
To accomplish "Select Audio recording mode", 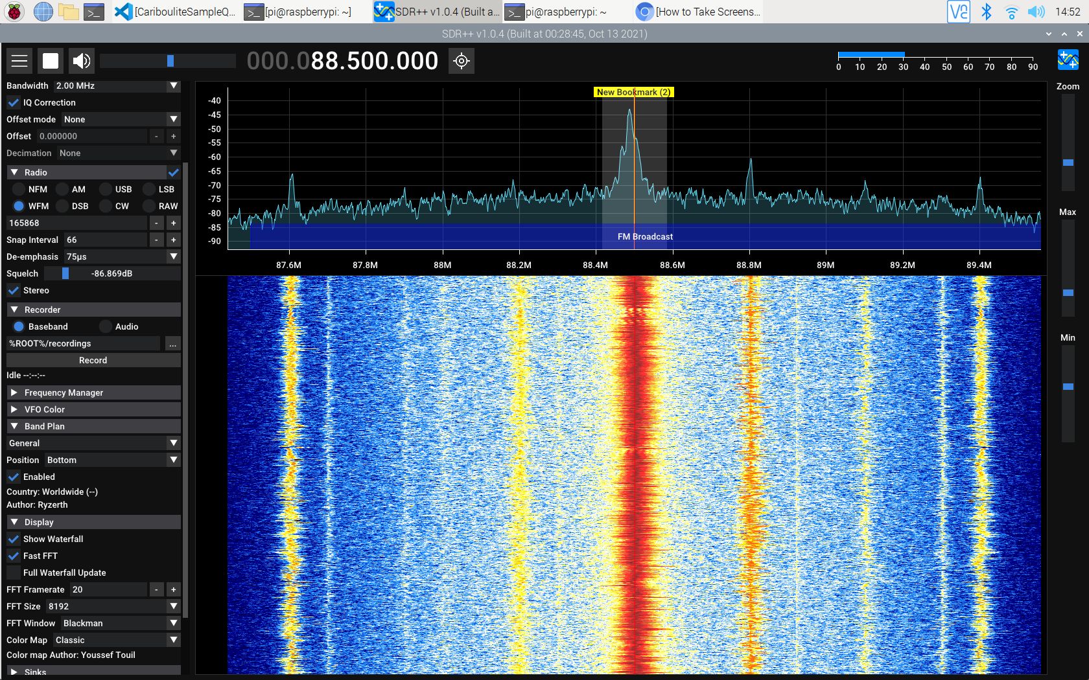I will 106,326.
